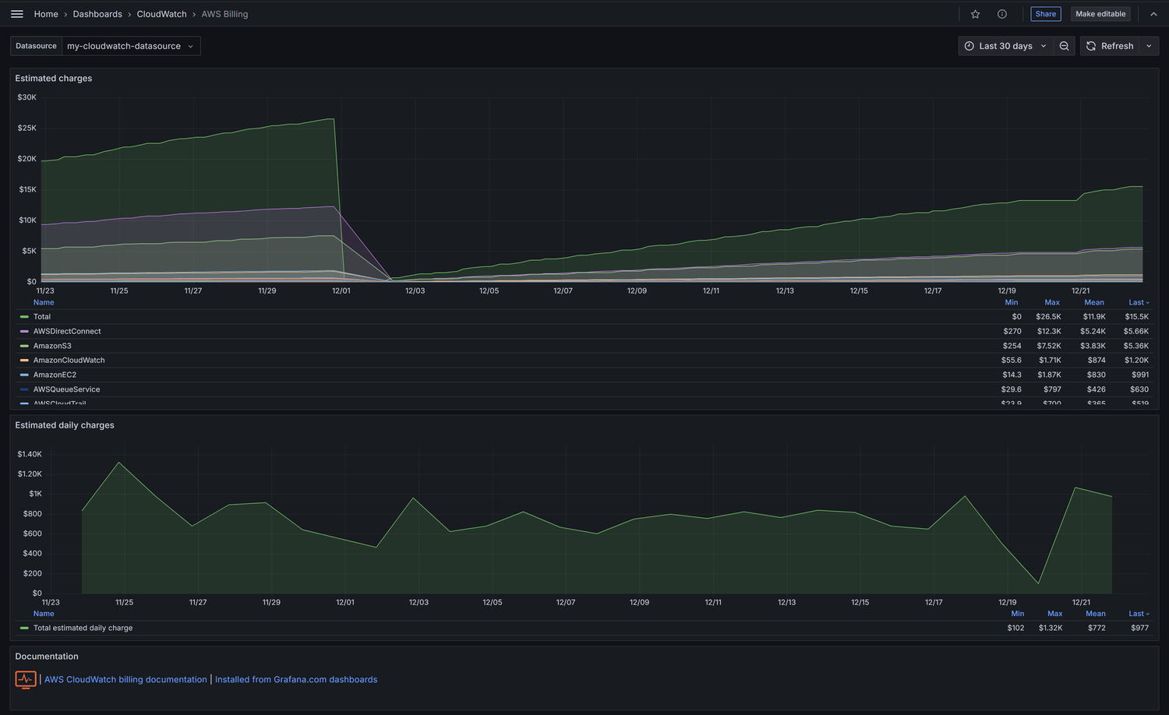Open AWS CloudWatch billing documentation link

[x=125, y=680]
